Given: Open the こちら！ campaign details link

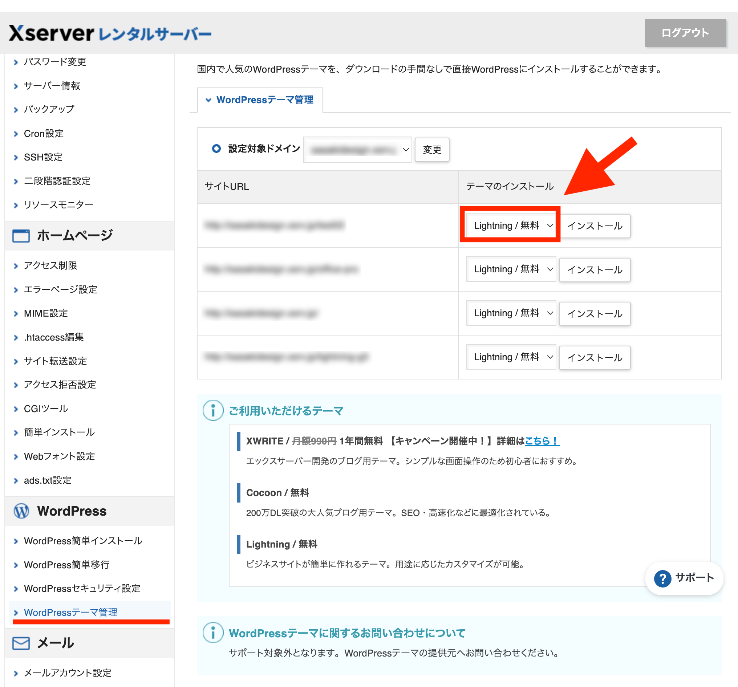Looking at the screenshot, I should (x=542, y=440).
